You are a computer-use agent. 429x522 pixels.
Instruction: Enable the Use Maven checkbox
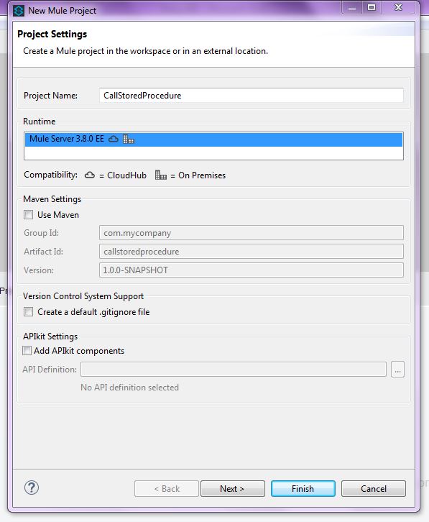(29, 215)
